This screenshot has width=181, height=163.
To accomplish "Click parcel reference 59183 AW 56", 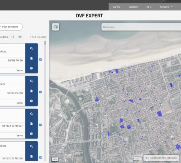I will coord(15,60).
